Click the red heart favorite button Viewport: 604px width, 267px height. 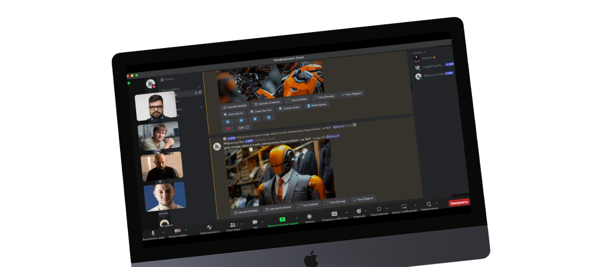(x=228, y=129)
